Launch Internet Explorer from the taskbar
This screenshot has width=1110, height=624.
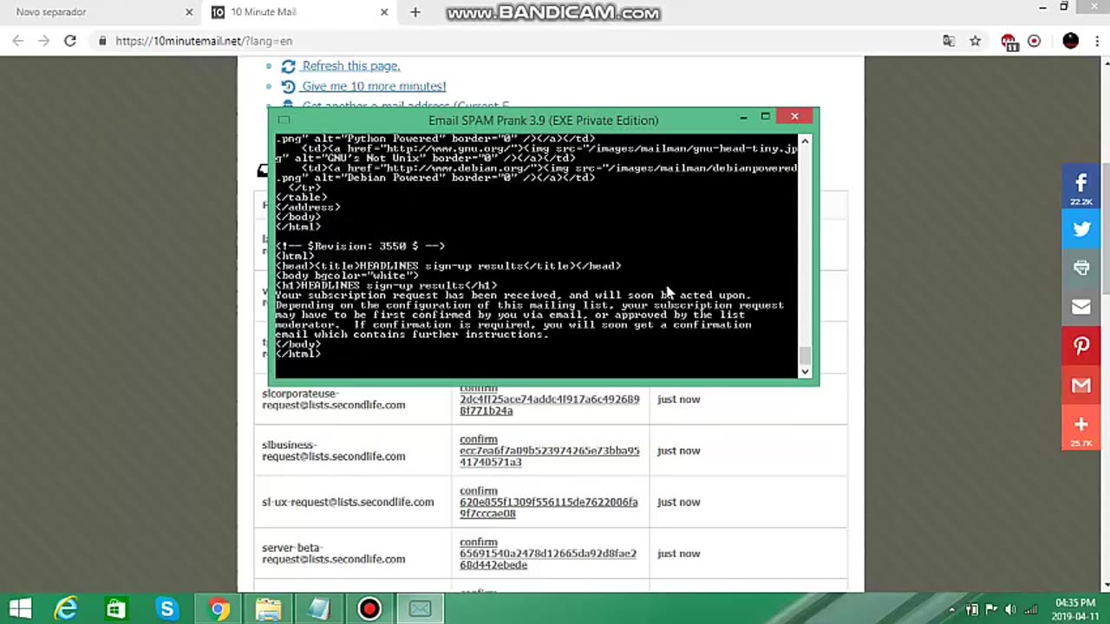(x=66, y=609)
